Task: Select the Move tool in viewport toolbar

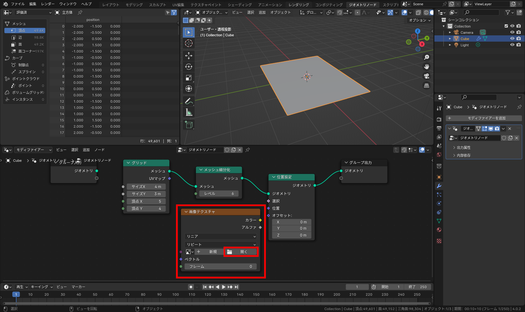Action: coord(188,56)
